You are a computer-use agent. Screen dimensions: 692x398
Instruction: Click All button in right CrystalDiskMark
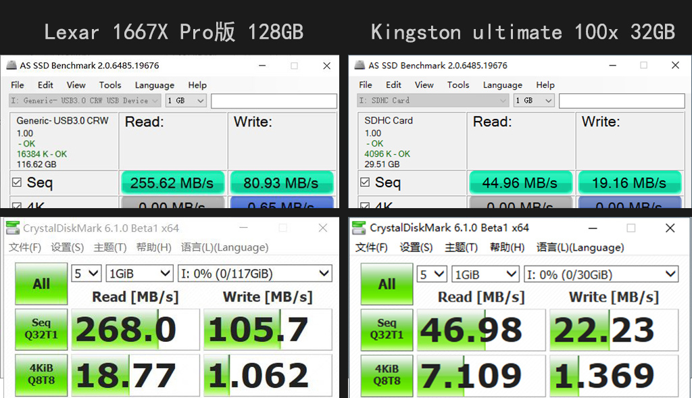387,284
